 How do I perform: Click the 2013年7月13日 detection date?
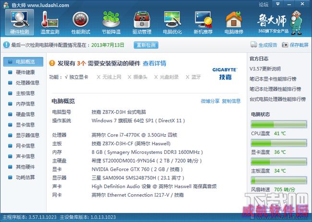point(108,45)
